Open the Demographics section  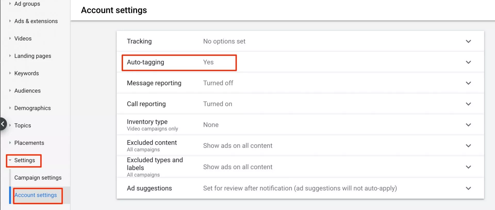(32, 108)
